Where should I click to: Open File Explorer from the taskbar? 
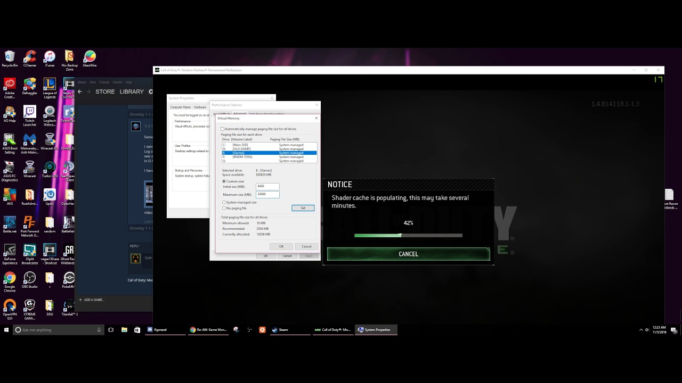click(x=124, y=330)
